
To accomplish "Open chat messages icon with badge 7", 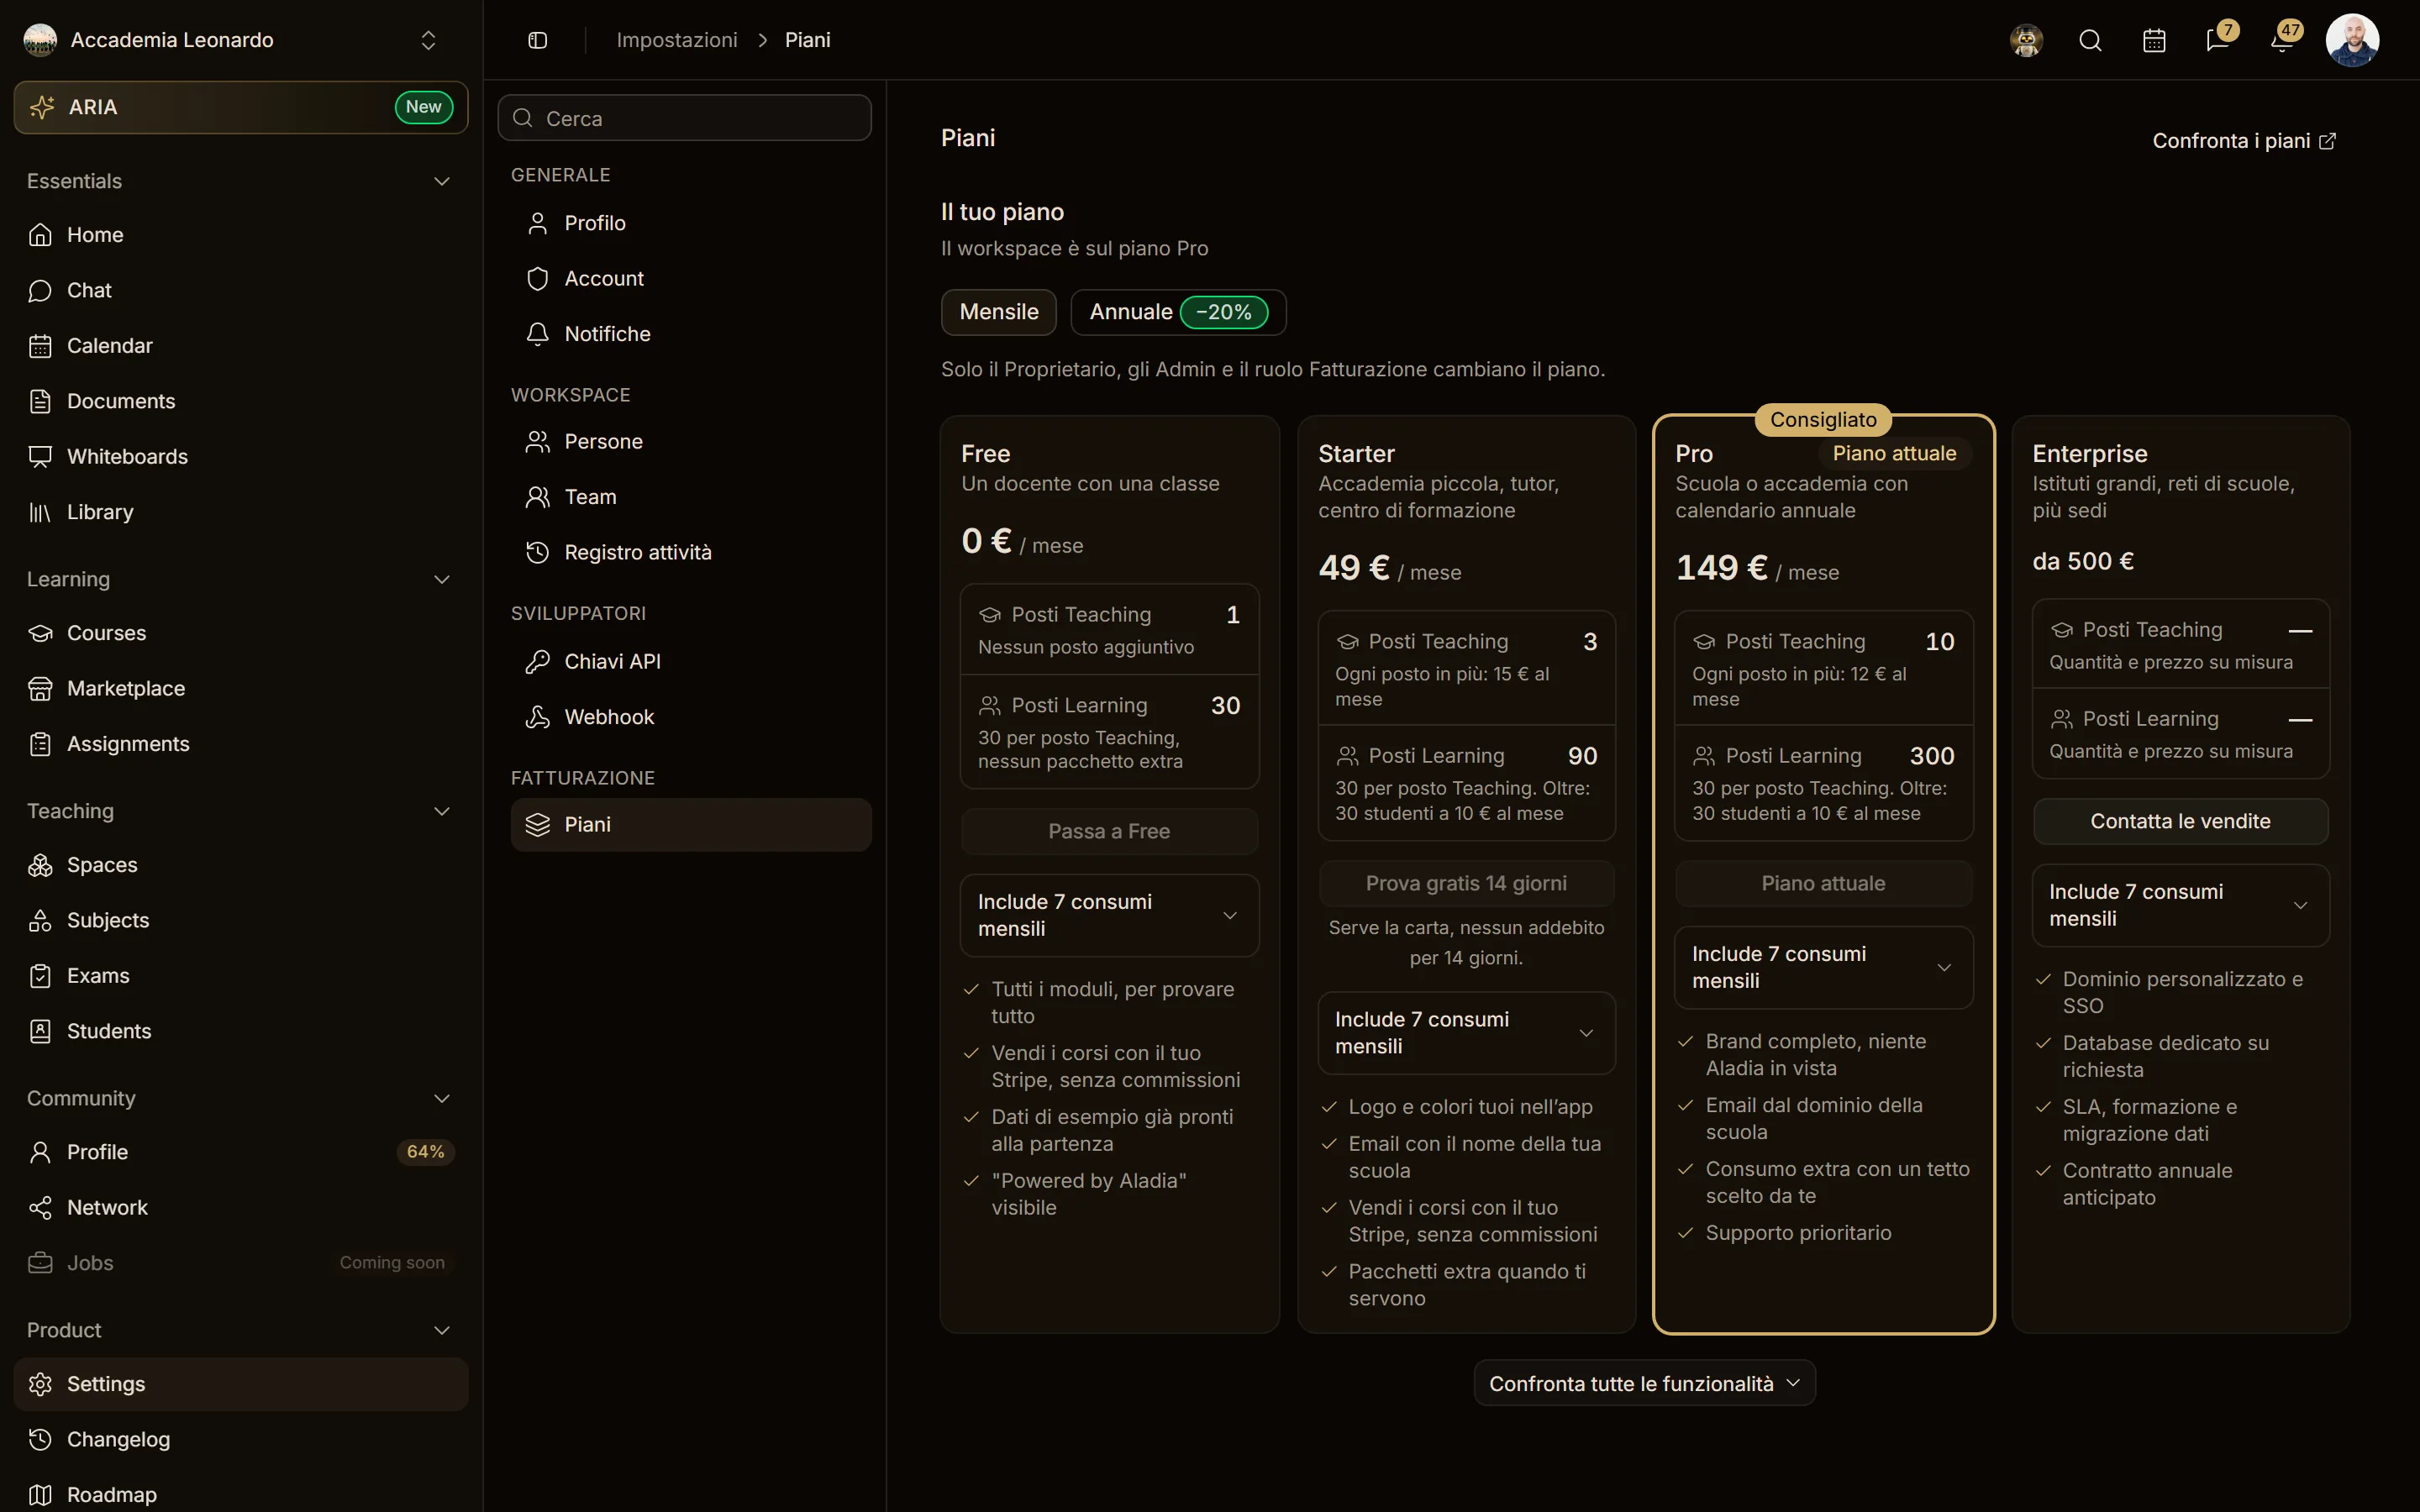I will pos(2219,39).
